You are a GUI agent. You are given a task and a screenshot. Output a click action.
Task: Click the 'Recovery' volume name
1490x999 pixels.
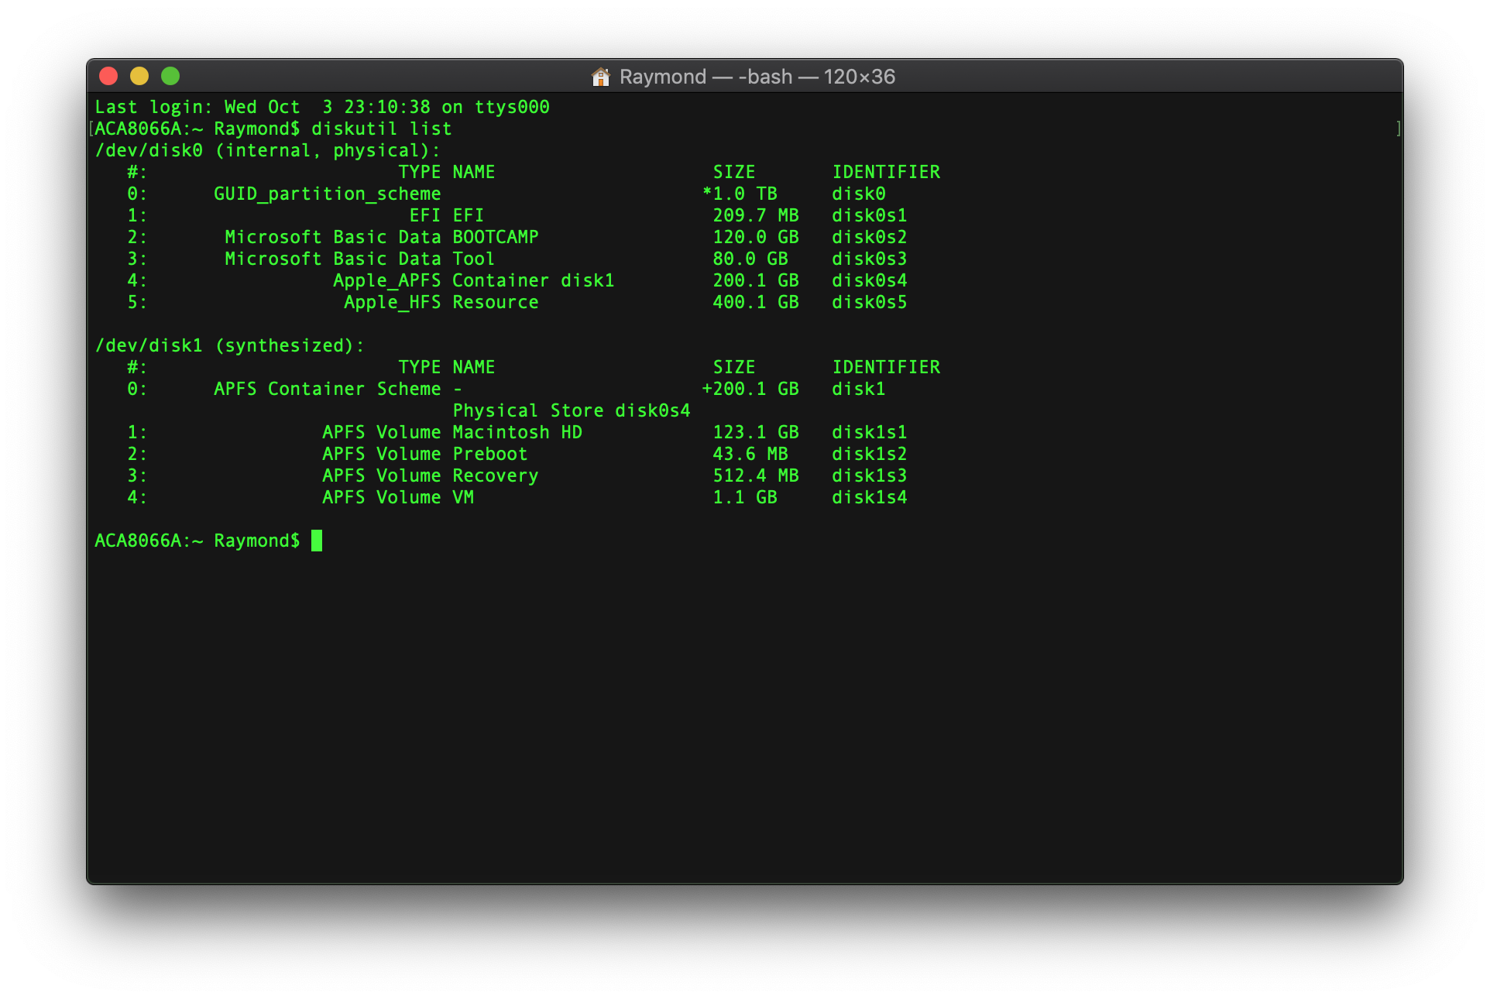click(496, 475)
